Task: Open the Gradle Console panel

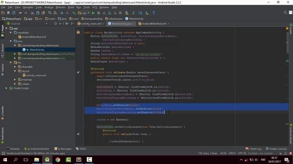Action: coord(276,149)
